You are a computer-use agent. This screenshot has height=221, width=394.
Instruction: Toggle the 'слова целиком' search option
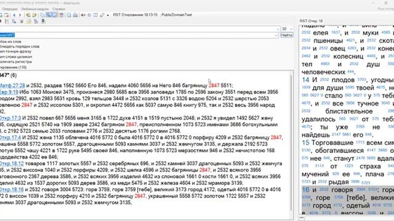pyautogui.click(x=16, y=56)
